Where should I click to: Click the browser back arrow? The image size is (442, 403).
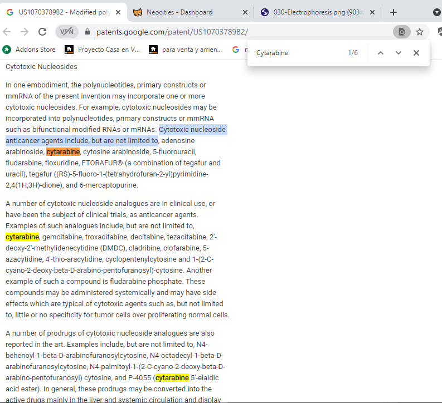coord(7,32)
